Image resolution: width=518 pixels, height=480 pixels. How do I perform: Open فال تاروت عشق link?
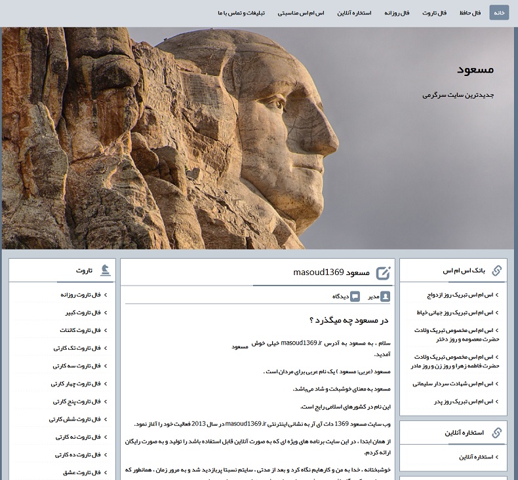[81, 473]
